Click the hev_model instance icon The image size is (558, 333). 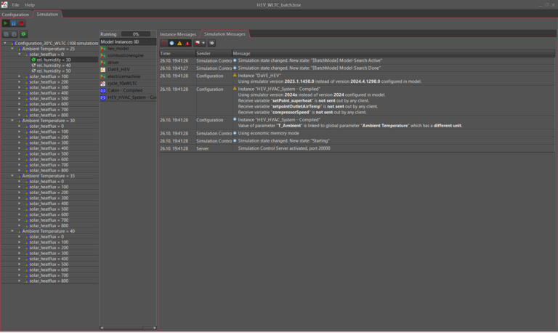[x=103, y=49]
